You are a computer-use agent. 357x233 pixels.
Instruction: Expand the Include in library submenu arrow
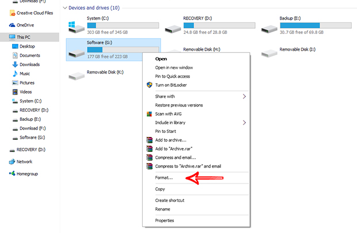pyautogui.click(x=244, y=123)
